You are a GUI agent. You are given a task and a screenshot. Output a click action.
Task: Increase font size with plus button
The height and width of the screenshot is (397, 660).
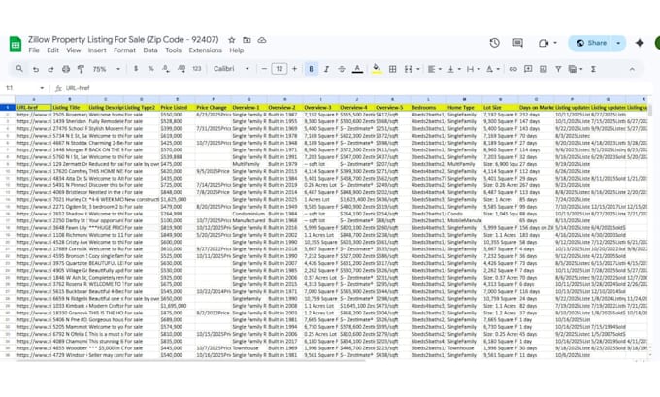pyautogui.click(x=294, y=69)
